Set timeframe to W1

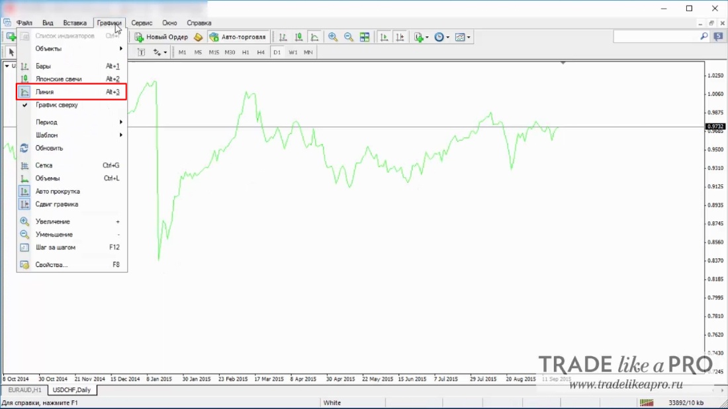click(293, 52)
